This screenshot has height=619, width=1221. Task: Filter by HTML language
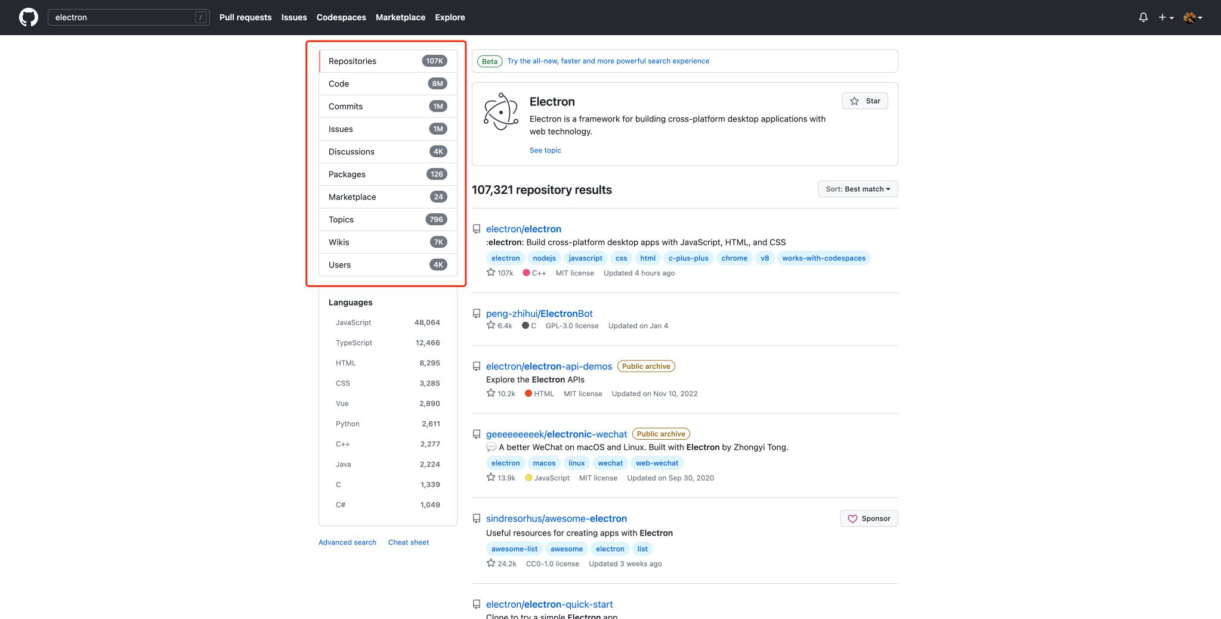[388, 363]
